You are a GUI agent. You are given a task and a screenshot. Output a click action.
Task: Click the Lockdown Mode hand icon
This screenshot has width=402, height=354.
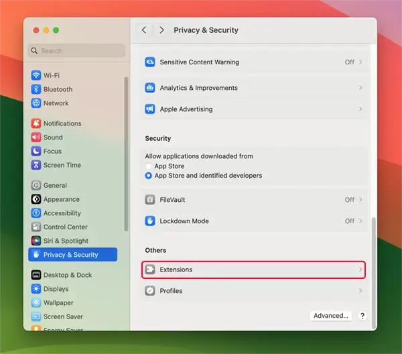point(150,221)
